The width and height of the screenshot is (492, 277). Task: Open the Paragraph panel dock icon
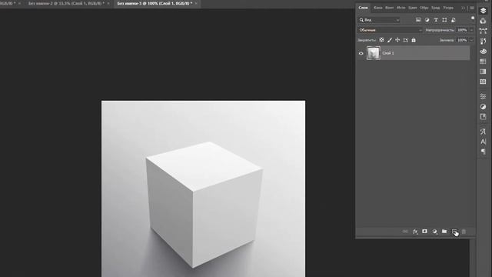(483, 152)
